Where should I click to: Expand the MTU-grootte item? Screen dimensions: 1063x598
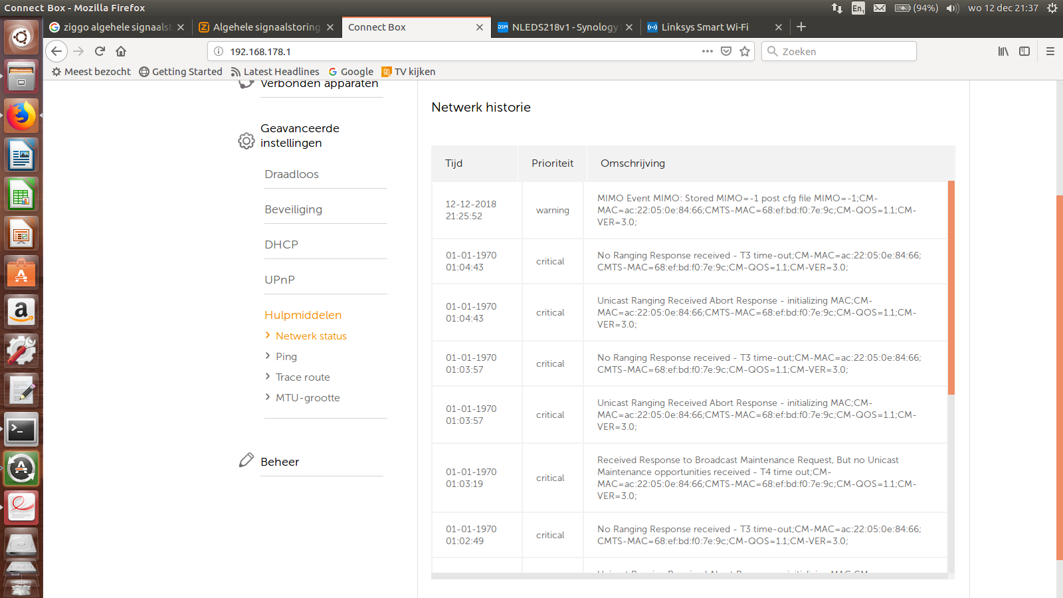308,398
